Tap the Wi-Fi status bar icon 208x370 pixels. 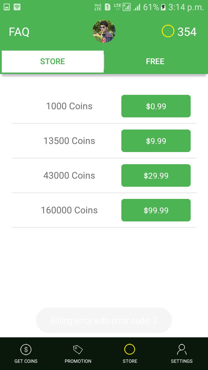[17, 7]
